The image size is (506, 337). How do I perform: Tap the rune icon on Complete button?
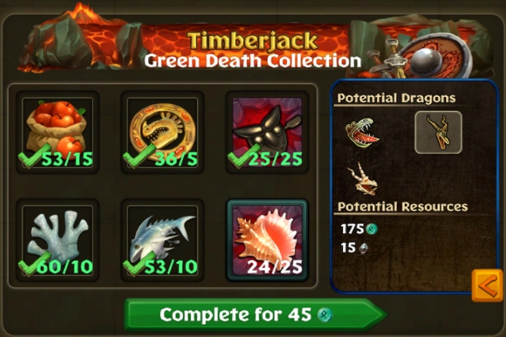(324, 315)
